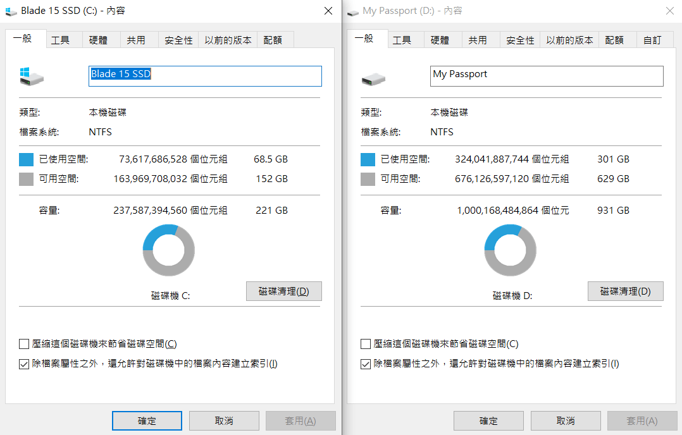This screenshot has width=682, height=435.
Task: Click the My Passport volume name field
Action: coord(547,76)
